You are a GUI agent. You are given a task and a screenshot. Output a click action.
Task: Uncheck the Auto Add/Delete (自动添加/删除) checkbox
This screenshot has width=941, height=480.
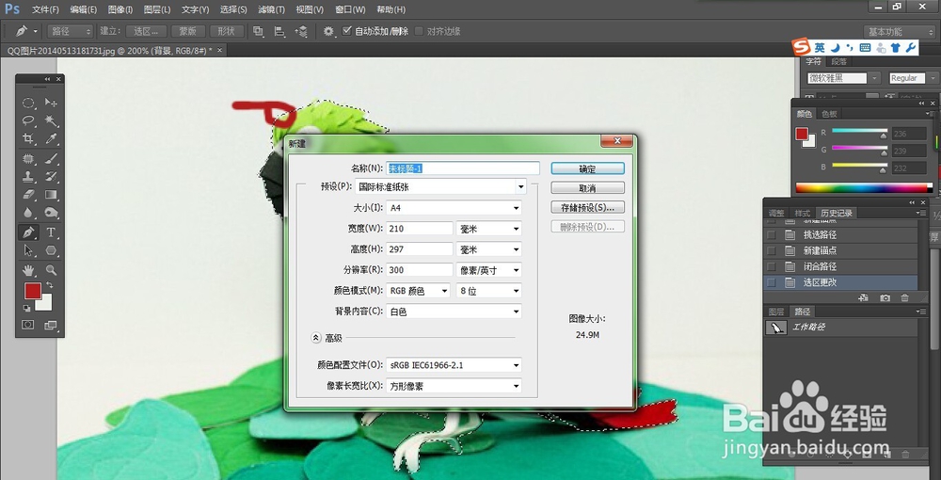click(347, 31)
